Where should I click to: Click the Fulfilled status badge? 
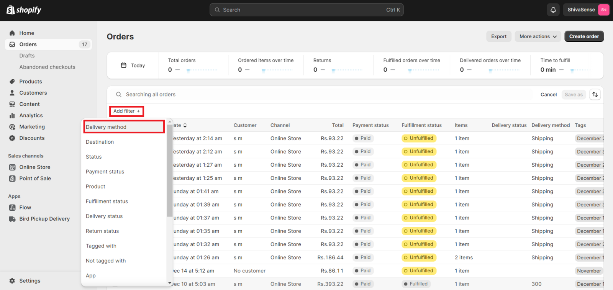coord(416,284)
